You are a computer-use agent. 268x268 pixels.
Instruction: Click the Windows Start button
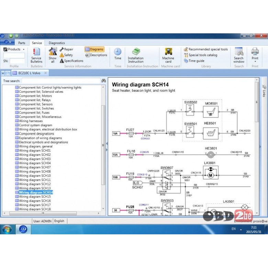pyautogui.click(x=7, y=229)
